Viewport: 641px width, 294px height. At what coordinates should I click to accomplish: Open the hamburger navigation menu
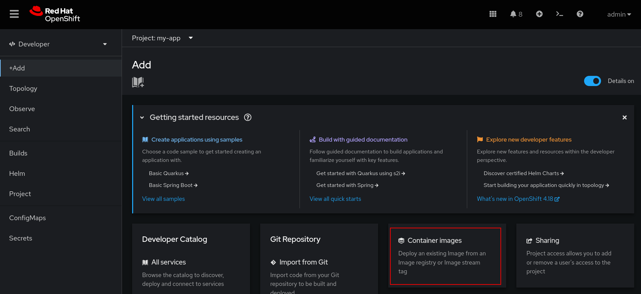[14, 14]
